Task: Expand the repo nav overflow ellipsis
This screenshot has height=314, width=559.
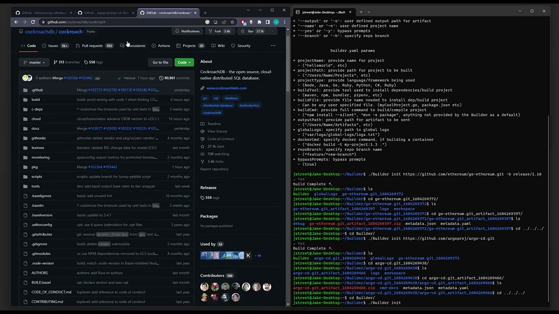Action: pyautogui.click(x=273, y=45)
